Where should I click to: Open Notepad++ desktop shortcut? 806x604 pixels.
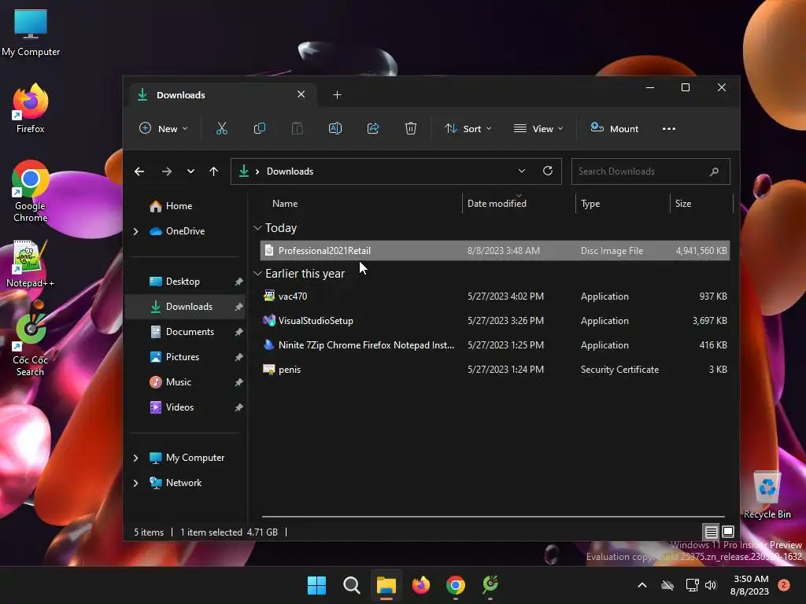[x=31, y=264]
